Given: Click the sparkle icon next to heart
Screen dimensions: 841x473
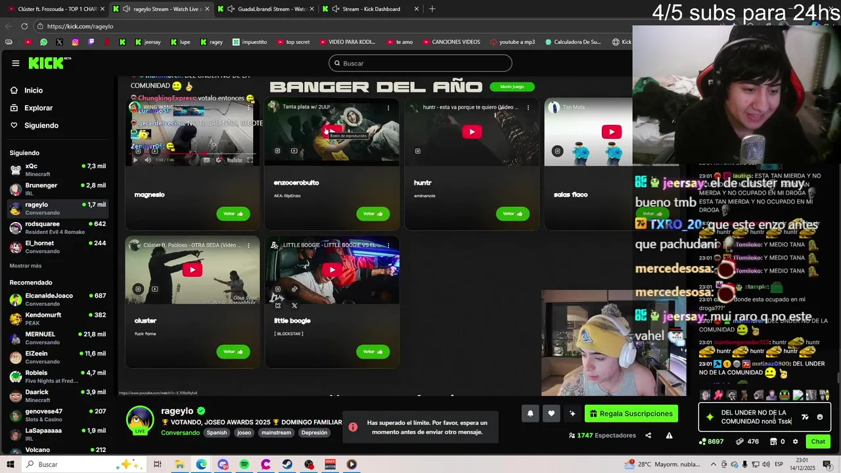Looking at the screenshot, I should tap(572, 414).
